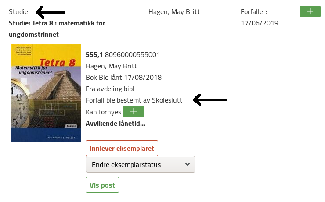The image size is (325, 202).
Task: Click the Kan fornyes label
Action: [x=103, y=112]
